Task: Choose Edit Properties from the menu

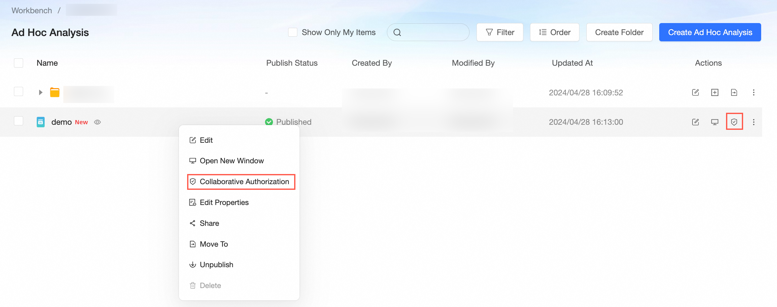Action: pyautogui.click(x=239, y=202)
